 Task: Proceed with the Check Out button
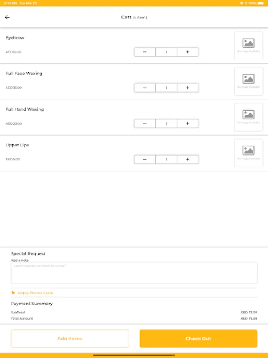pyautogui.click(x=198, y=339)
